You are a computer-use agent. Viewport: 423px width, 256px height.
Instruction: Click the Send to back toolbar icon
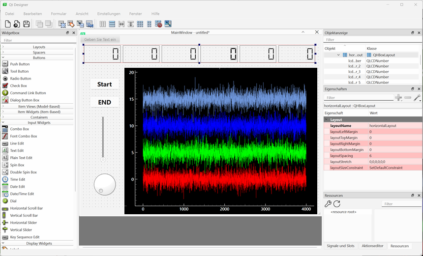click(x=39, y=24)
